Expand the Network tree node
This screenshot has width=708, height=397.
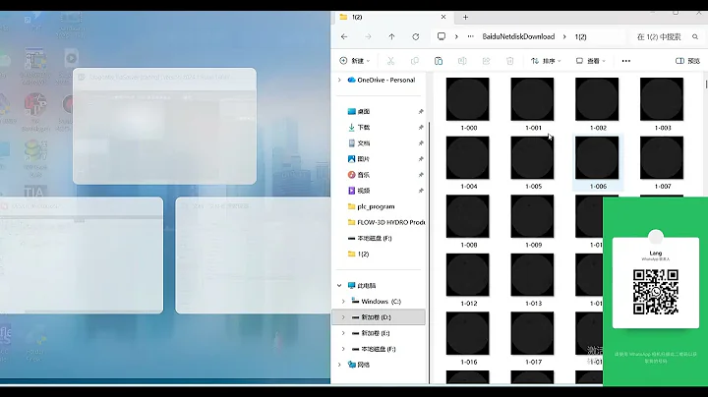339,365
